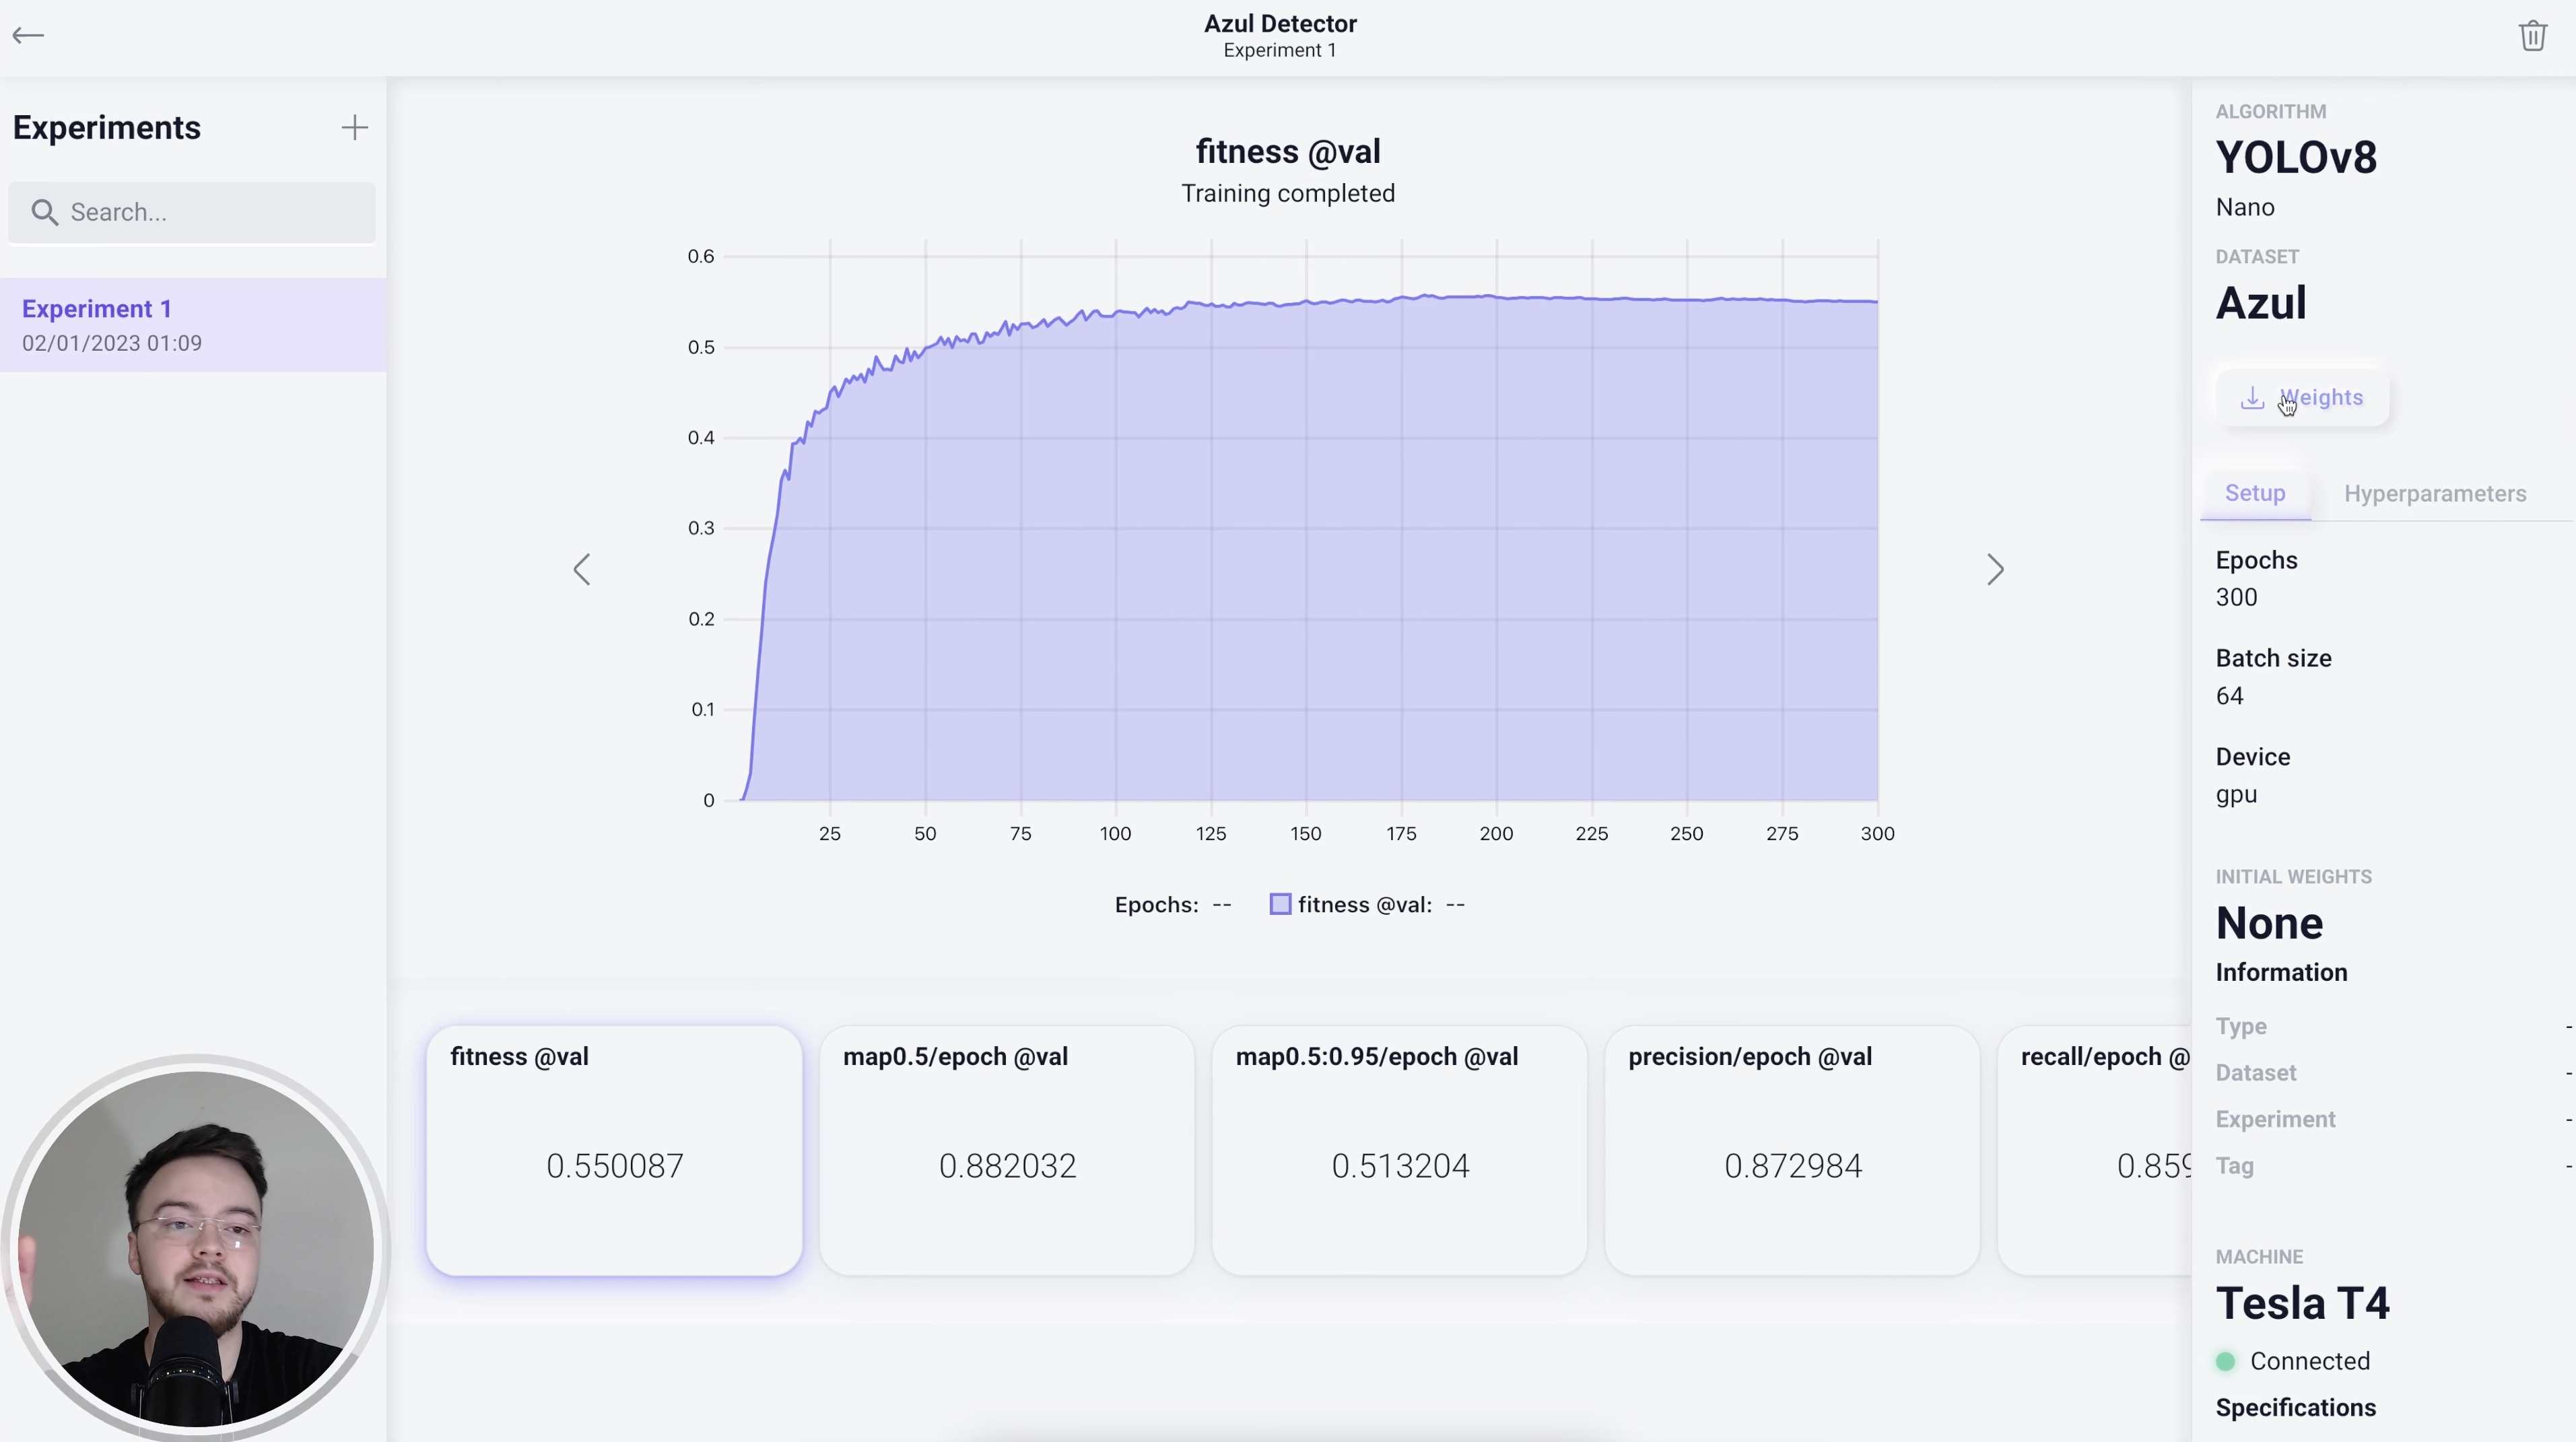
Task: Select Experiment 1 in the list
Action: [x=192, y=325]
